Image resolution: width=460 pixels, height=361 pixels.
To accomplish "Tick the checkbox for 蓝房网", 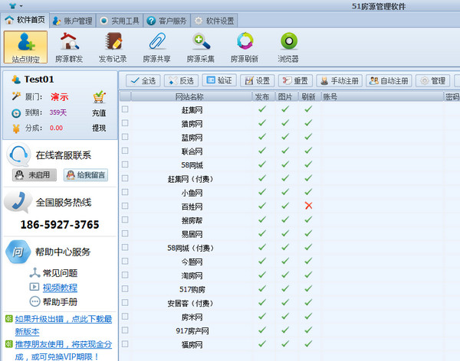I will pyautogui.click(x=125, y=137).
